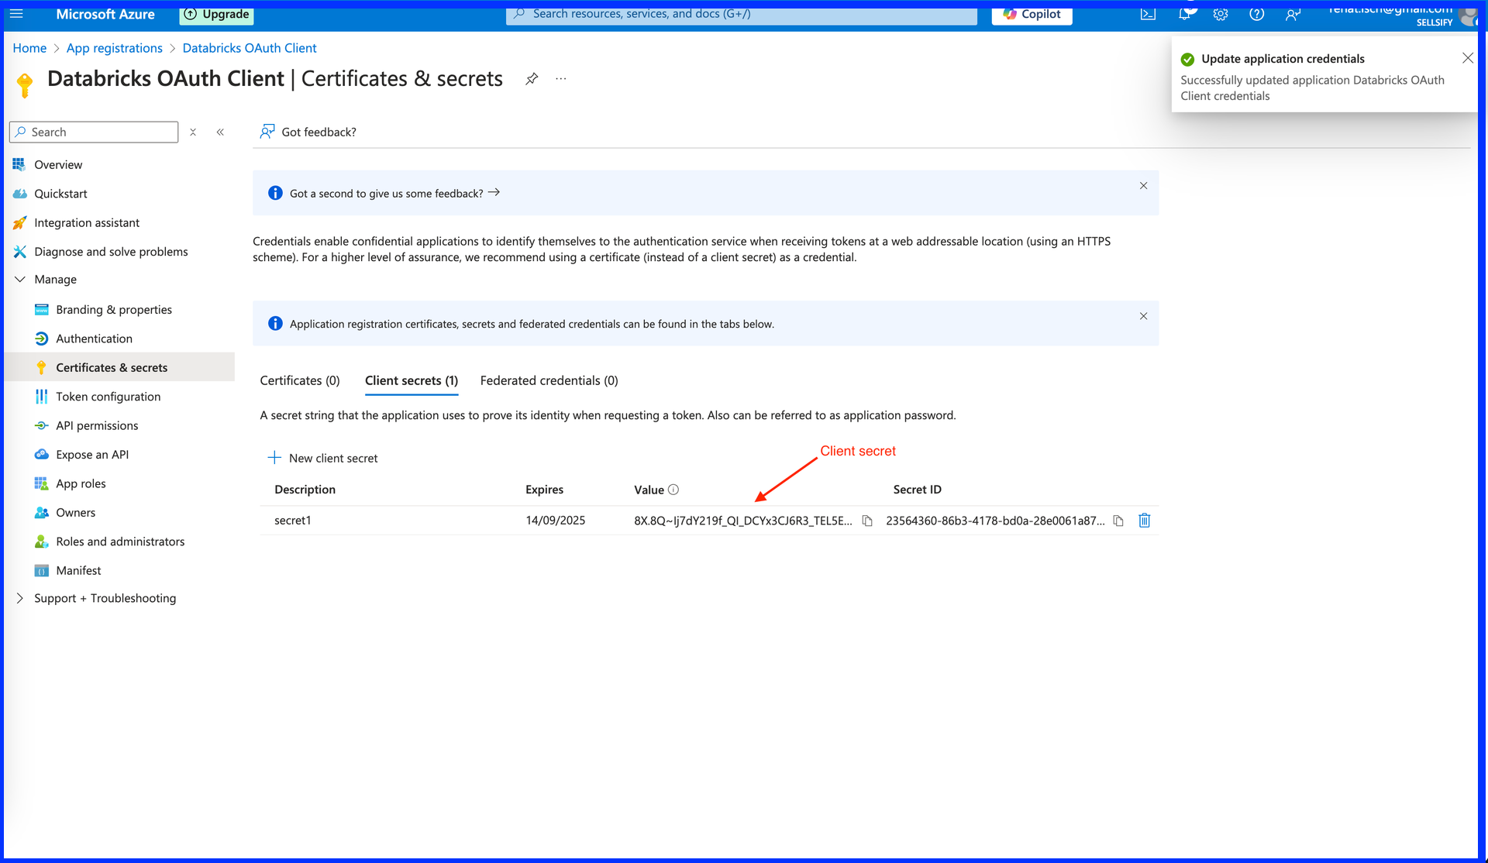Select the secret value text 8X.8Q~...
Screen dimensions: 1488x863
[742, 521]
